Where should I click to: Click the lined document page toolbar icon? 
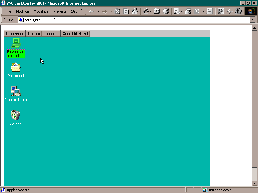tap(210, 11)
